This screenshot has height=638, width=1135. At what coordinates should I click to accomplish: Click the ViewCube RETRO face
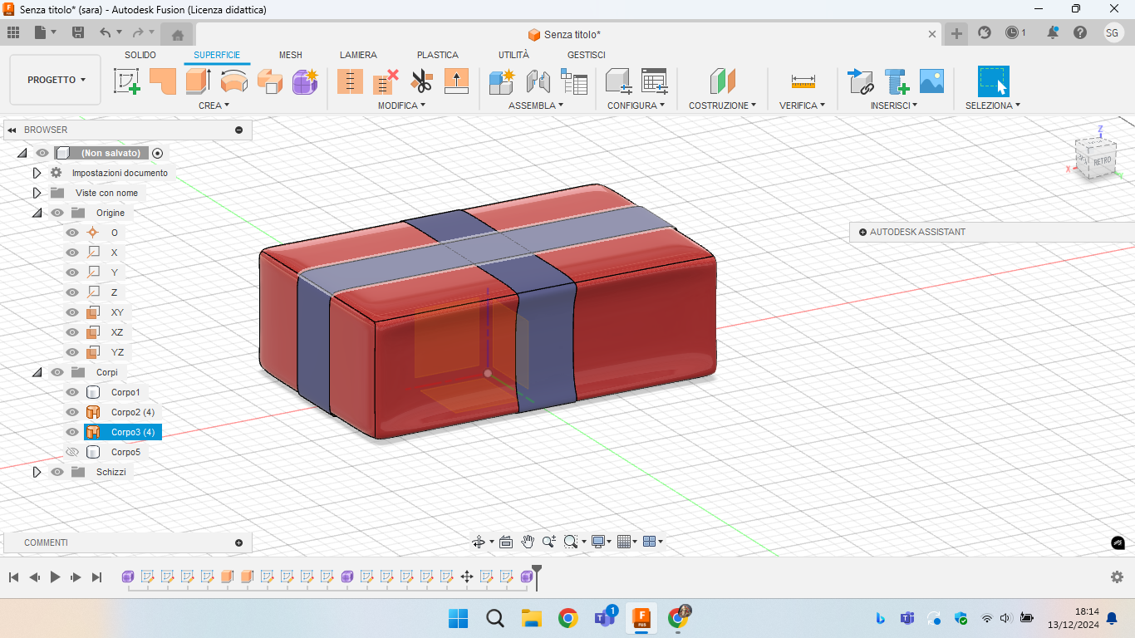1103,160
